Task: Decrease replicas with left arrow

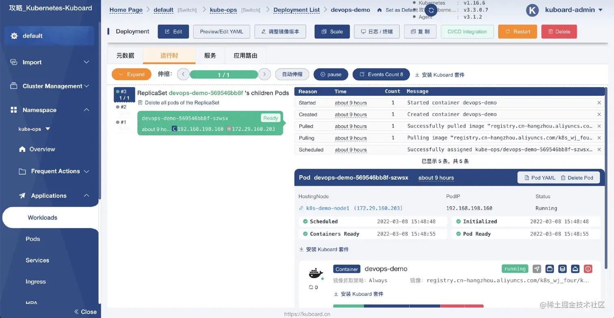Action: [x=183, y=74]
